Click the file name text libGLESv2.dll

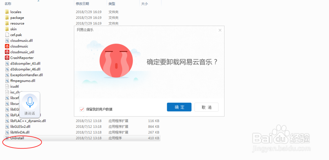pos(21,127)
